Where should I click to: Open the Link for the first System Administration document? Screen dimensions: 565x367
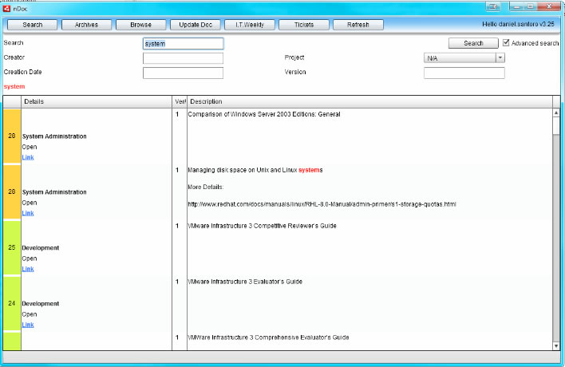pyautogui.click(x=28, y=157)
